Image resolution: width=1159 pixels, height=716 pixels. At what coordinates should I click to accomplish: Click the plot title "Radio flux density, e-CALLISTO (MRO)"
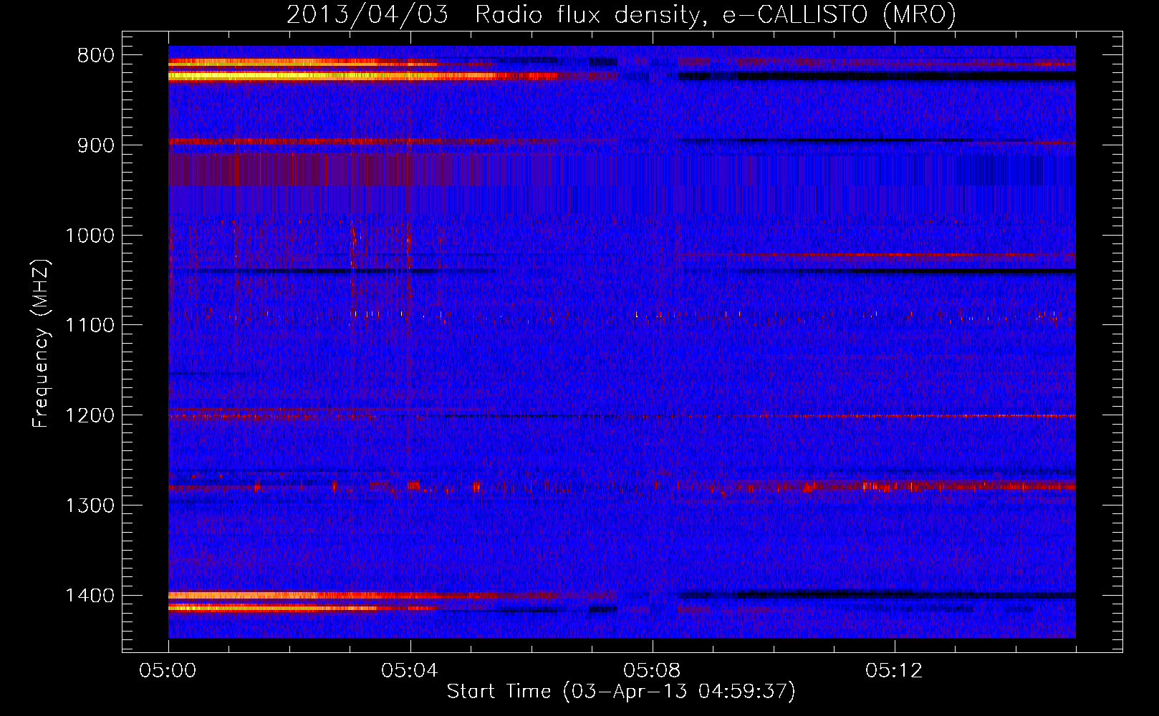(x=715, y=15)
